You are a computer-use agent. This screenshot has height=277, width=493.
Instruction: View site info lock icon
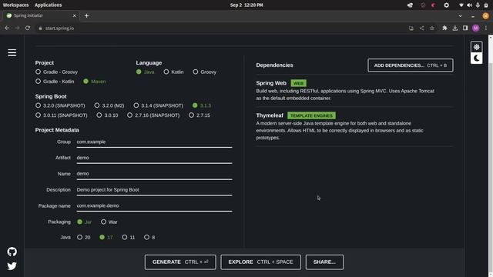(40, 28)
